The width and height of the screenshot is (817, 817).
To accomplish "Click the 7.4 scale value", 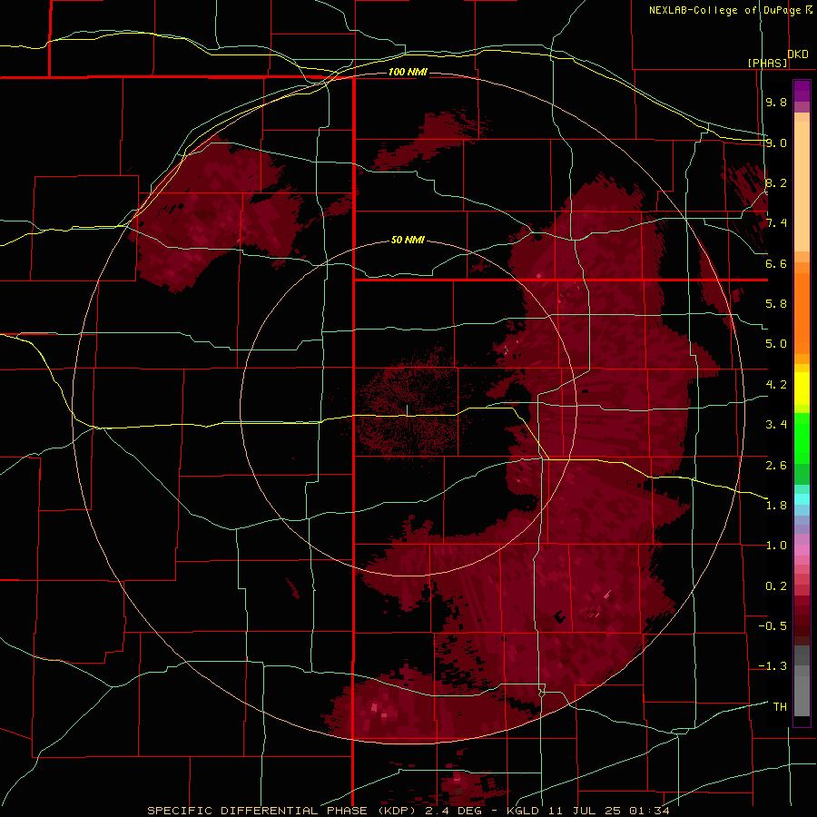I will tap(776, 223).
